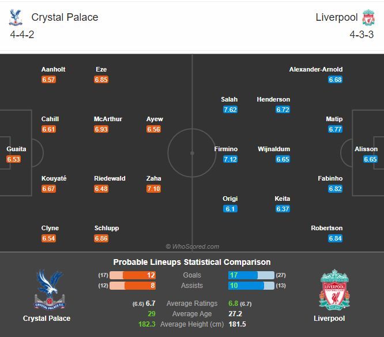Click Zaha's 7.10 rating badge
384x337 pixels.
(153, 189)
